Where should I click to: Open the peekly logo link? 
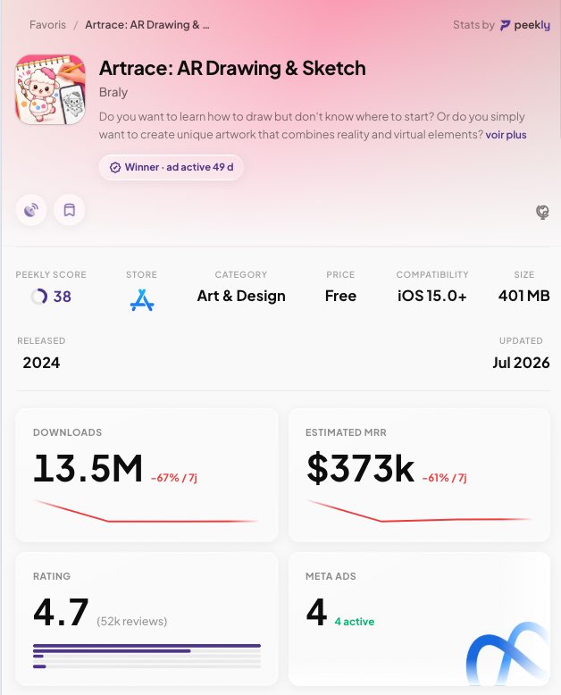coord(525,25)
